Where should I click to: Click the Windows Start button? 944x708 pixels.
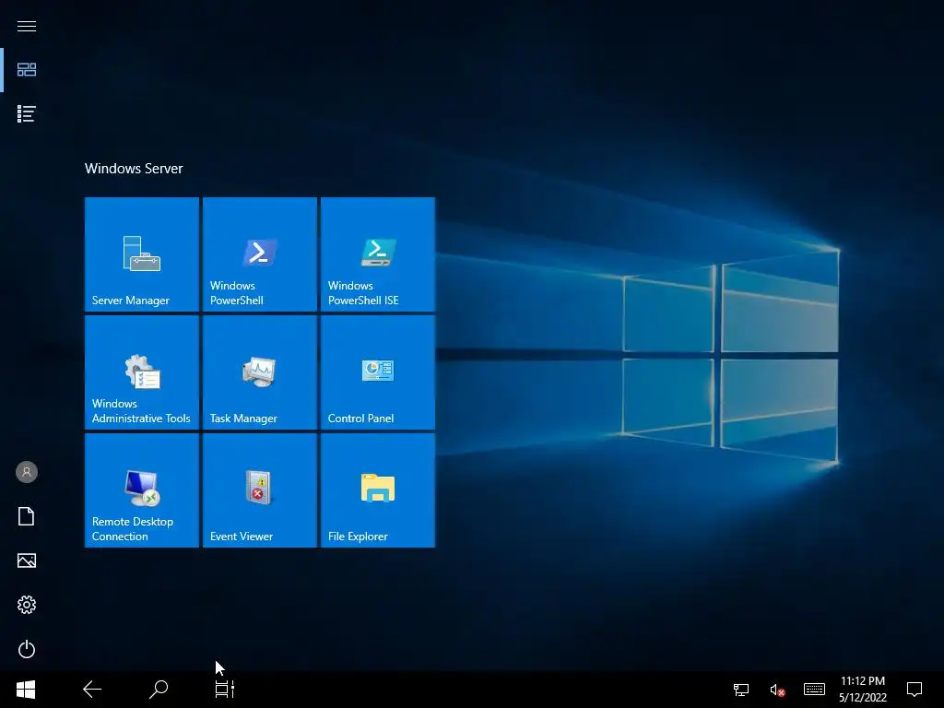(x=26, y=690)
